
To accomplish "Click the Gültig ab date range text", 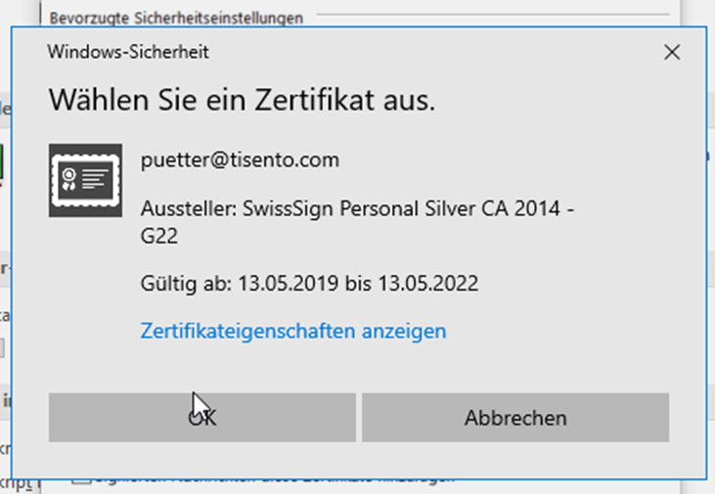I will tap(309, 284).
